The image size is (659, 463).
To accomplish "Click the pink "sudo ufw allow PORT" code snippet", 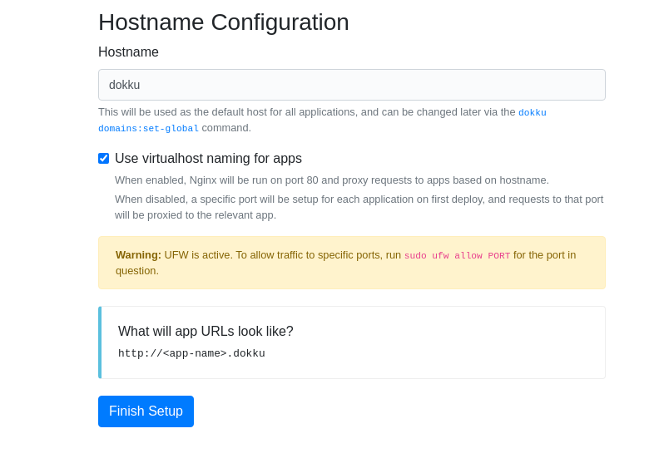I will point(457,256).
